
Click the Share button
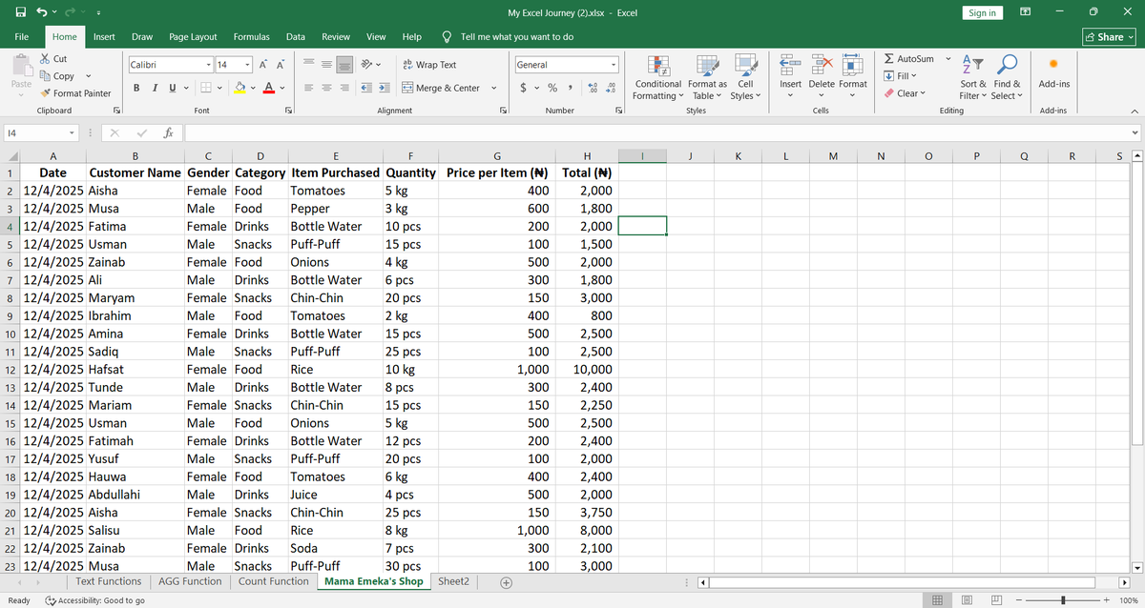click(x=1110, y=37)
